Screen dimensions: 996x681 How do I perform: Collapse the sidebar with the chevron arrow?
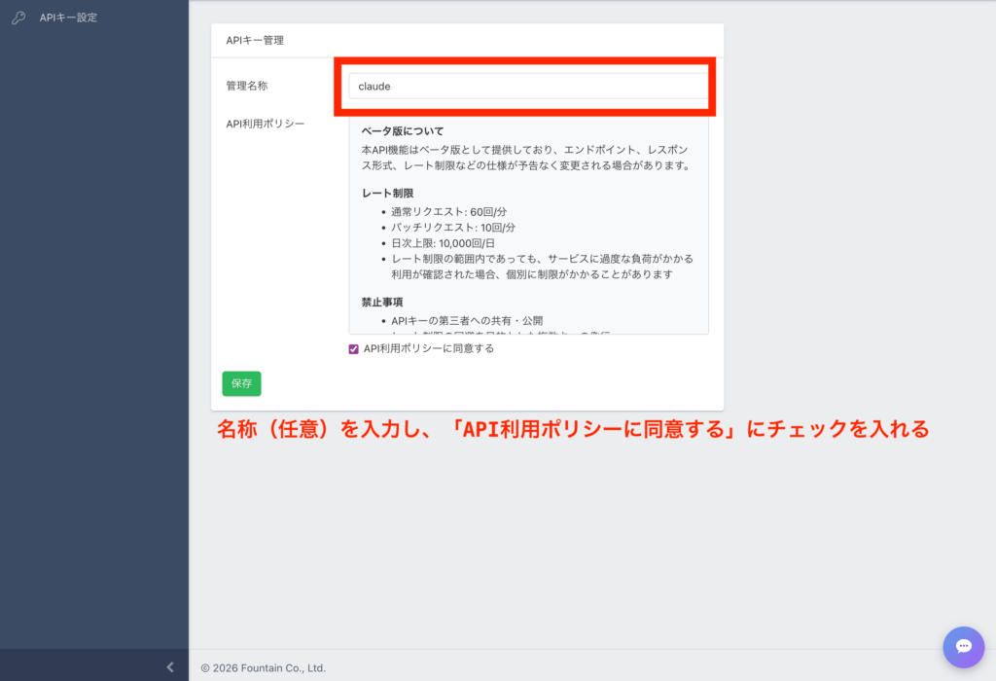click(x=169, y=667)
